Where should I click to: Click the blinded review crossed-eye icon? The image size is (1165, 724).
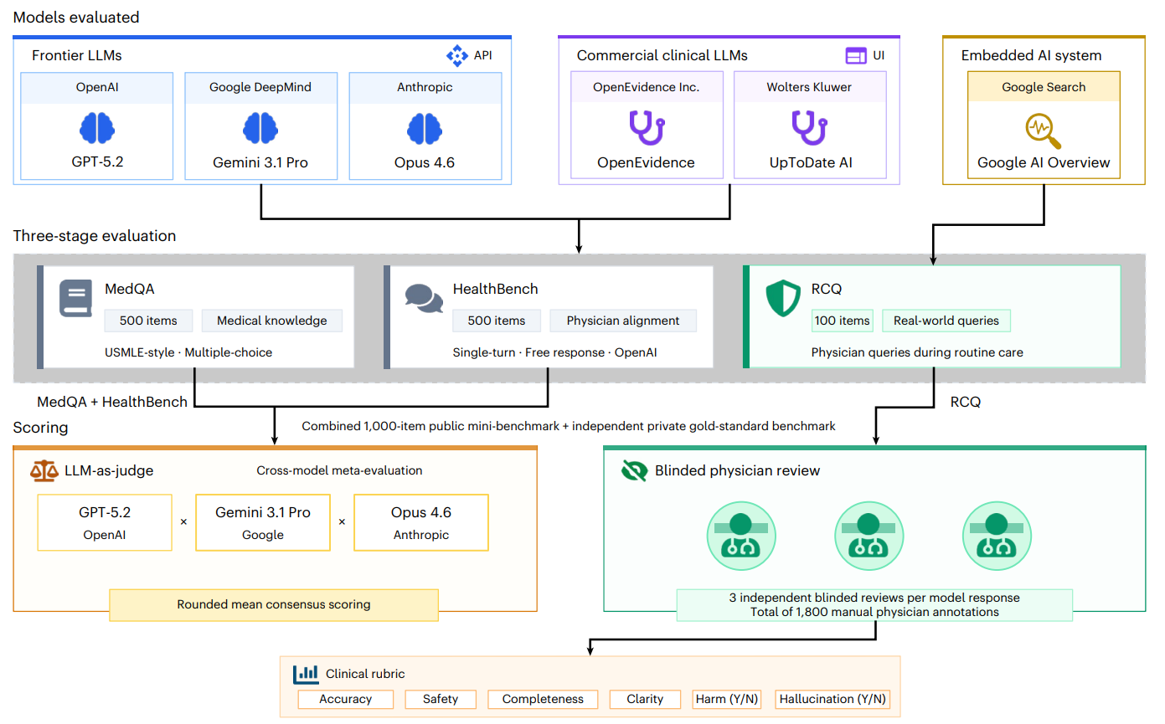[634, 471]
